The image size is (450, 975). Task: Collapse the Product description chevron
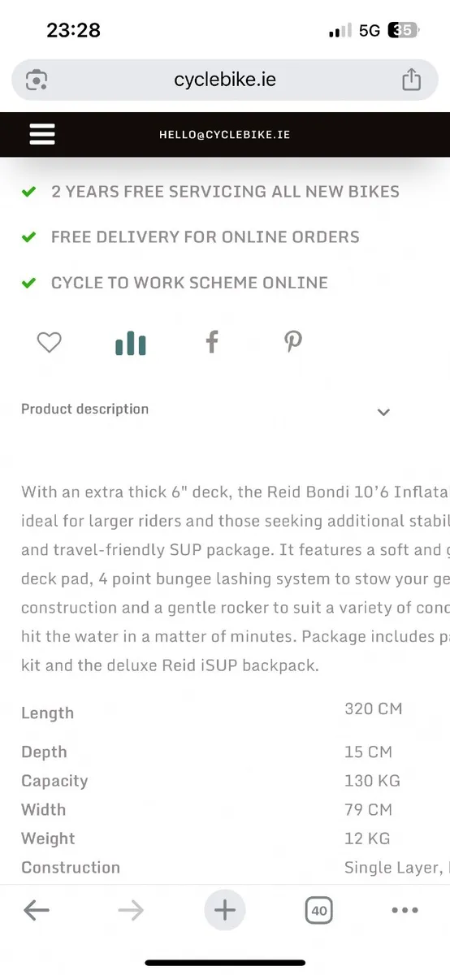click(384, 412)
